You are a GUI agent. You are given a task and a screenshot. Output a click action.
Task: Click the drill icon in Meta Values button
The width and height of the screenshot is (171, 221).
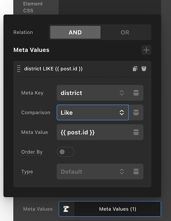66,209
